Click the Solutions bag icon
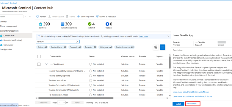Viewport: 232px width, 107px height. coord(40,24)
